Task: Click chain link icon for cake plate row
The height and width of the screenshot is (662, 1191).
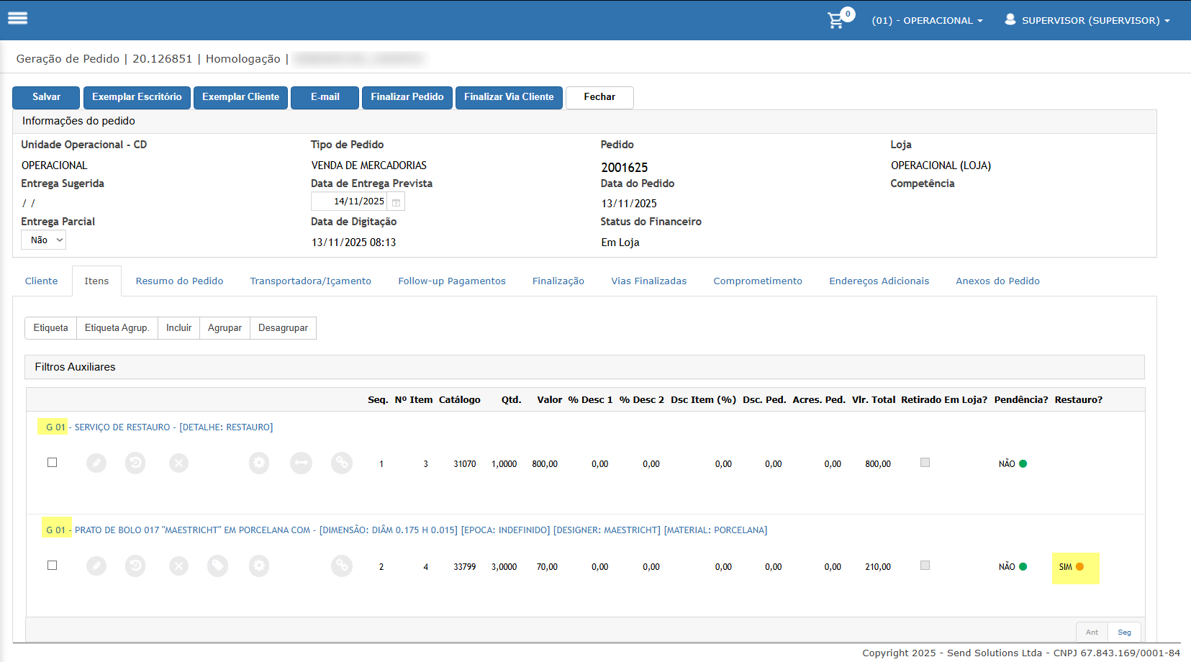Action: coord(342,566)
